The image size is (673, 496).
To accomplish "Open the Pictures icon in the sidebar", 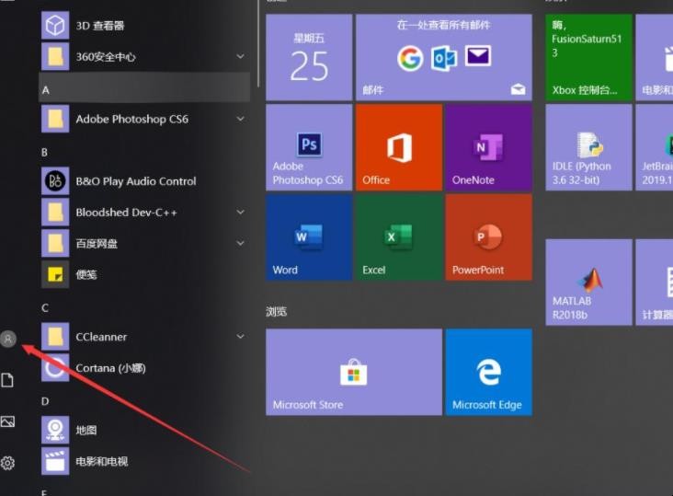I will click(x=7, y=421).
